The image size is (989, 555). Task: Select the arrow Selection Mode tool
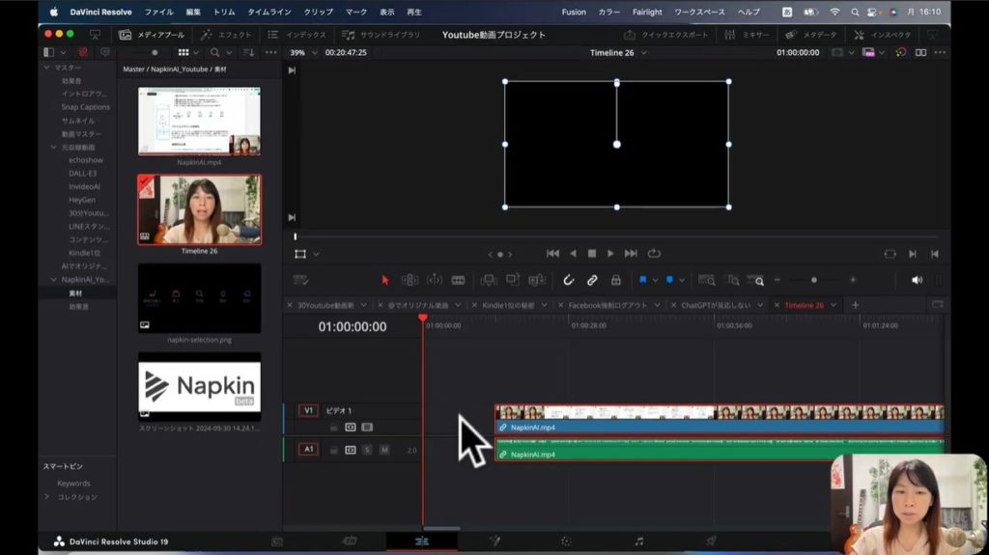tap(384, 280)
